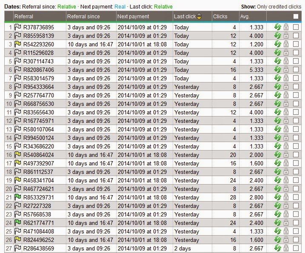The height and width of the screenshot is (253, 305).
Task: Click green recycle arrows for R954333664
Action: tap(278, 87)
